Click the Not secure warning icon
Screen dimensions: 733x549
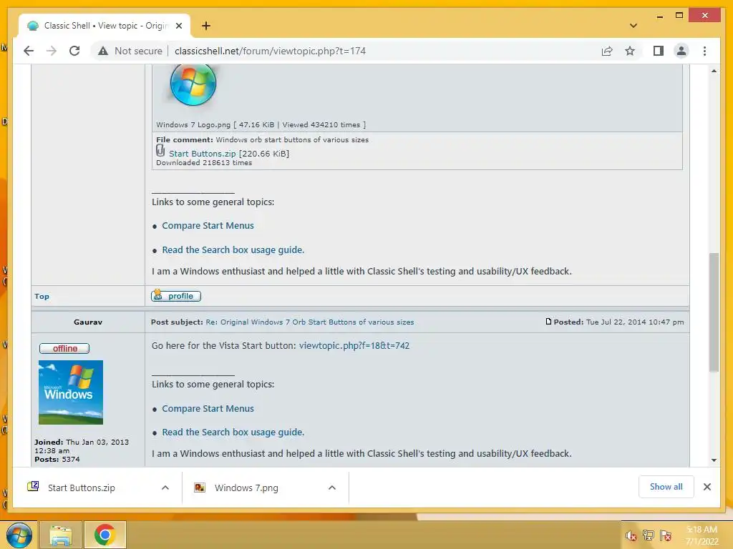pyautogui.click(x=103, y=51)
